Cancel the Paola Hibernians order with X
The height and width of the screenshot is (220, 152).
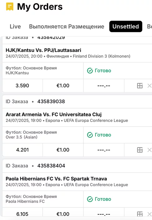point(149,214)
